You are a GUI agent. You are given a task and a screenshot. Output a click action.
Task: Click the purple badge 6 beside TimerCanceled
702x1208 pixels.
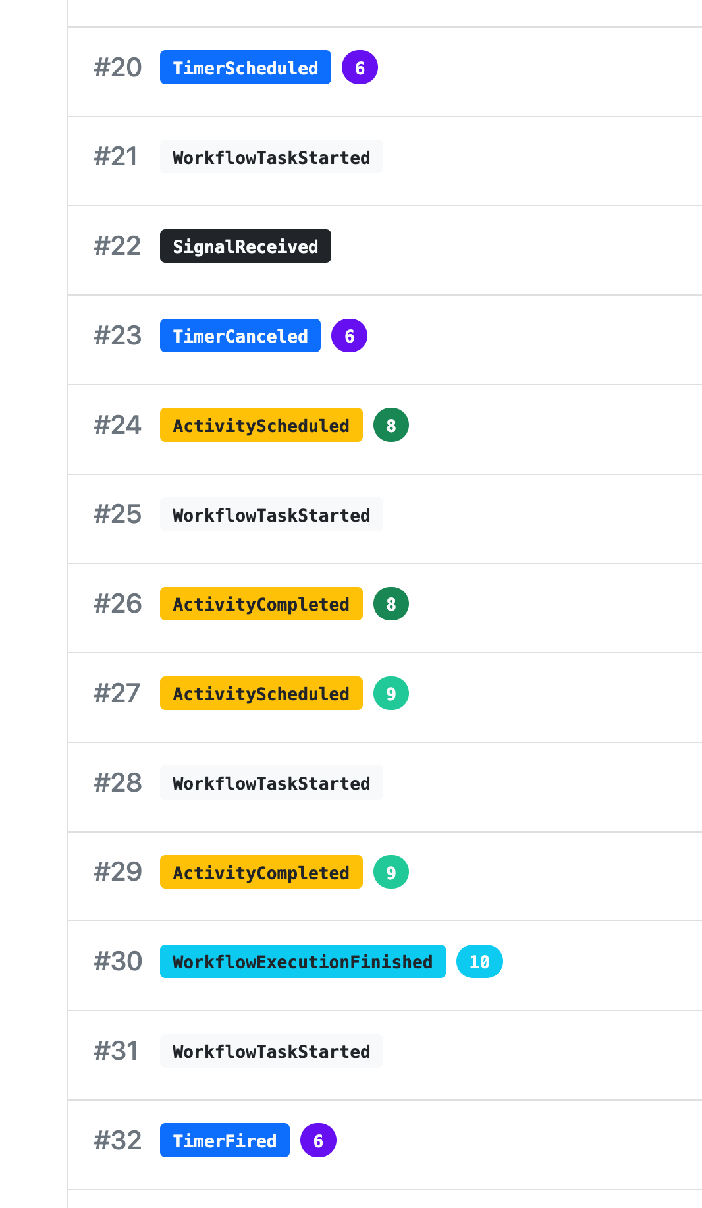point(349,335)
